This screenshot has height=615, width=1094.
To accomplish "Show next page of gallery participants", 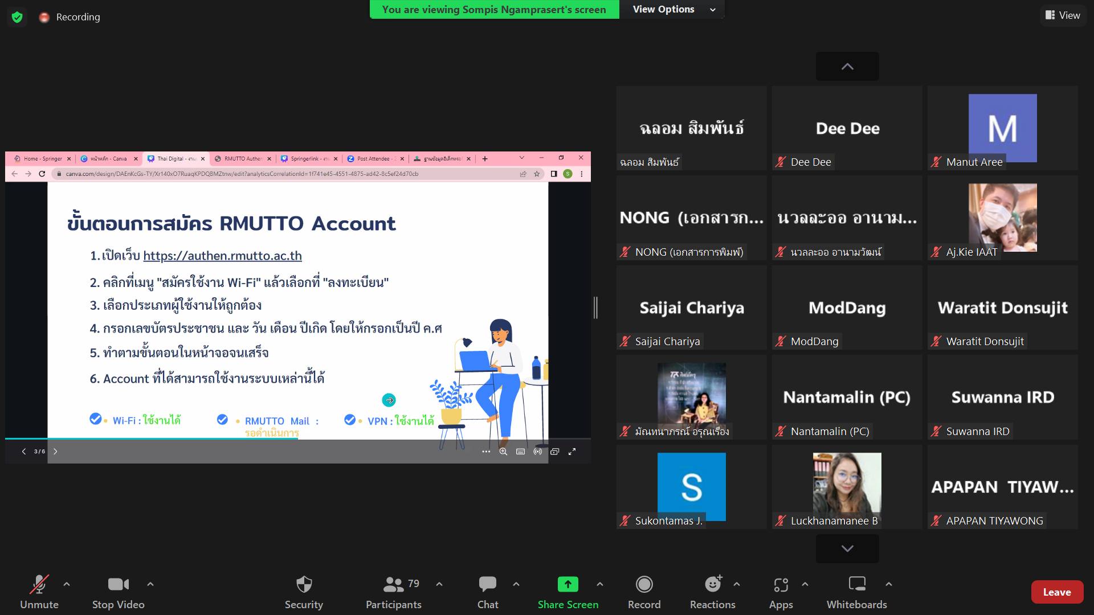I will 847,548.
